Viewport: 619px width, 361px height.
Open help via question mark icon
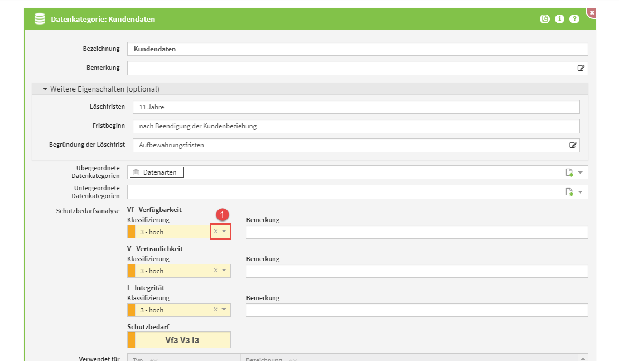pos(574,19)
